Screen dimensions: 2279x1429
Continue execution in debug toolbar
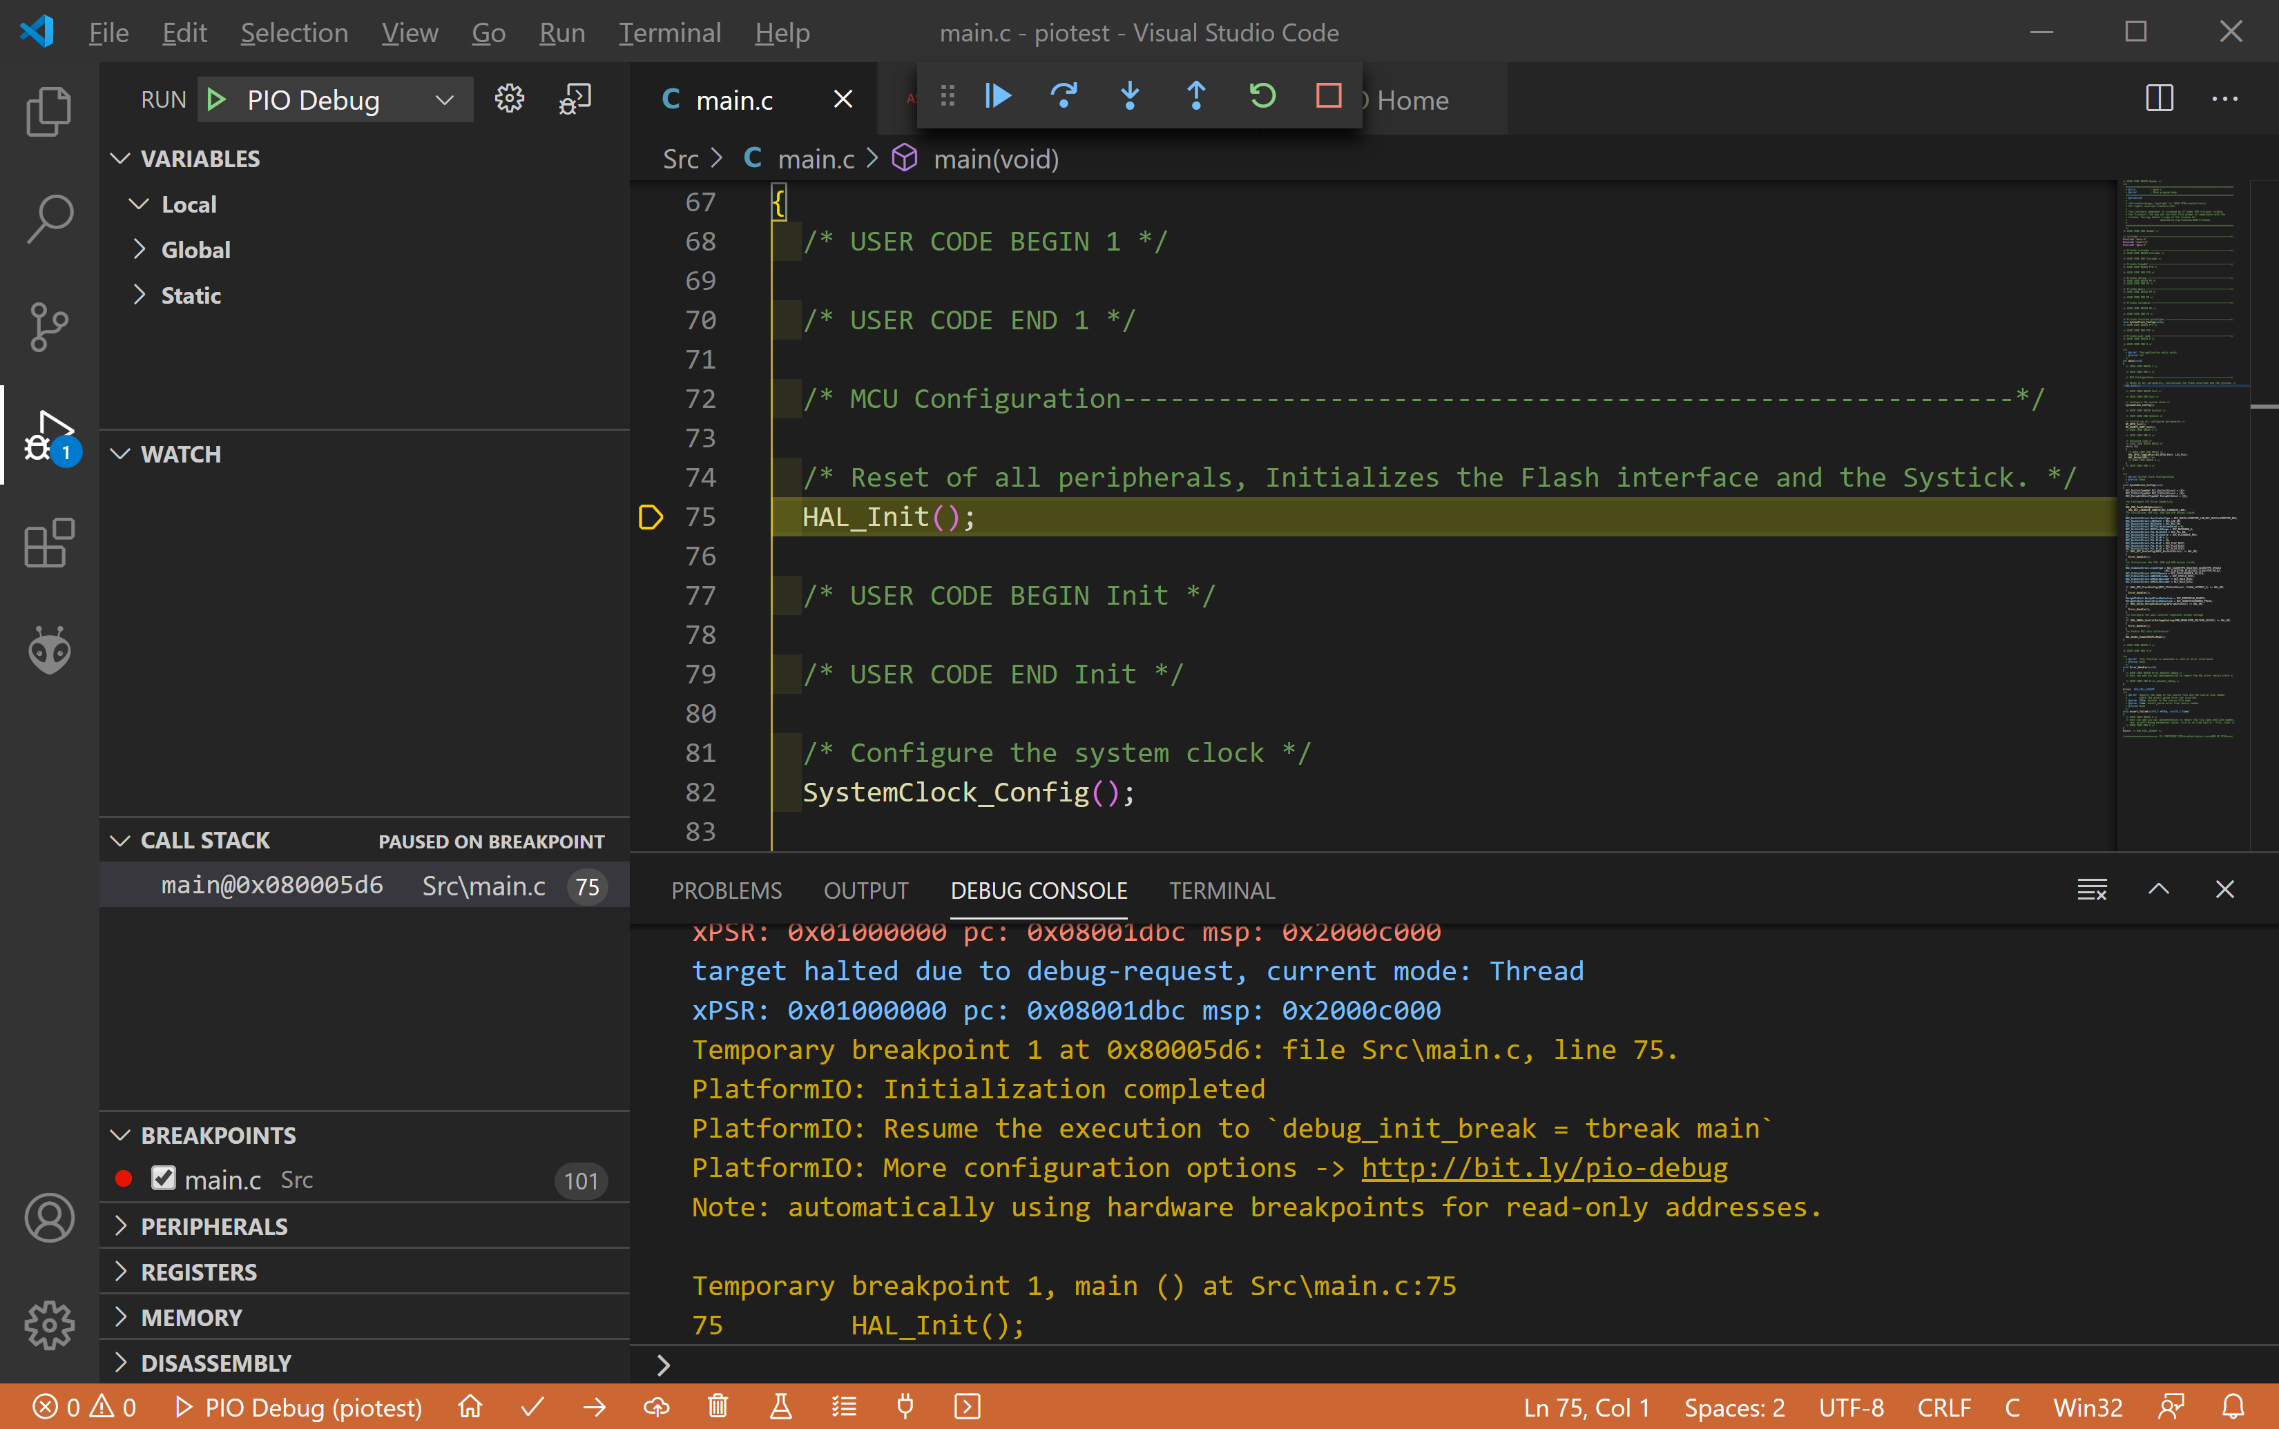point(998,95)
